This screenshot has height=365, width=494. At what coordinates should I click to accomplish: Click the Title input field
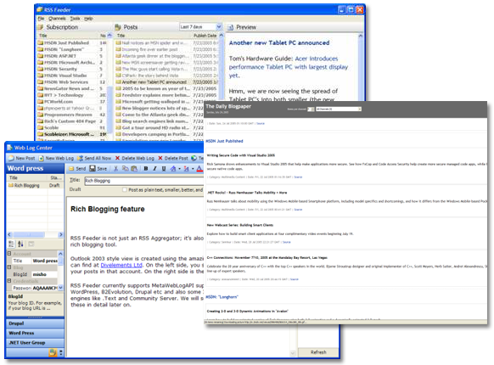pyautogui.click(x=144, y=181)
